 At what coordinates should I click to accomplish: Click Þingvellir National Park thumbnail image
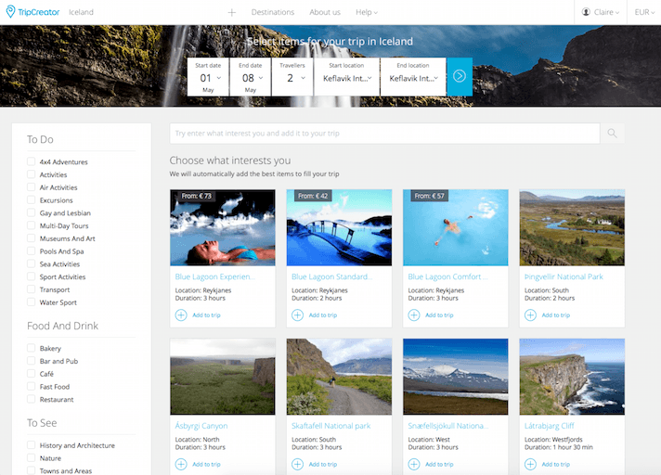tap(572, 227)
